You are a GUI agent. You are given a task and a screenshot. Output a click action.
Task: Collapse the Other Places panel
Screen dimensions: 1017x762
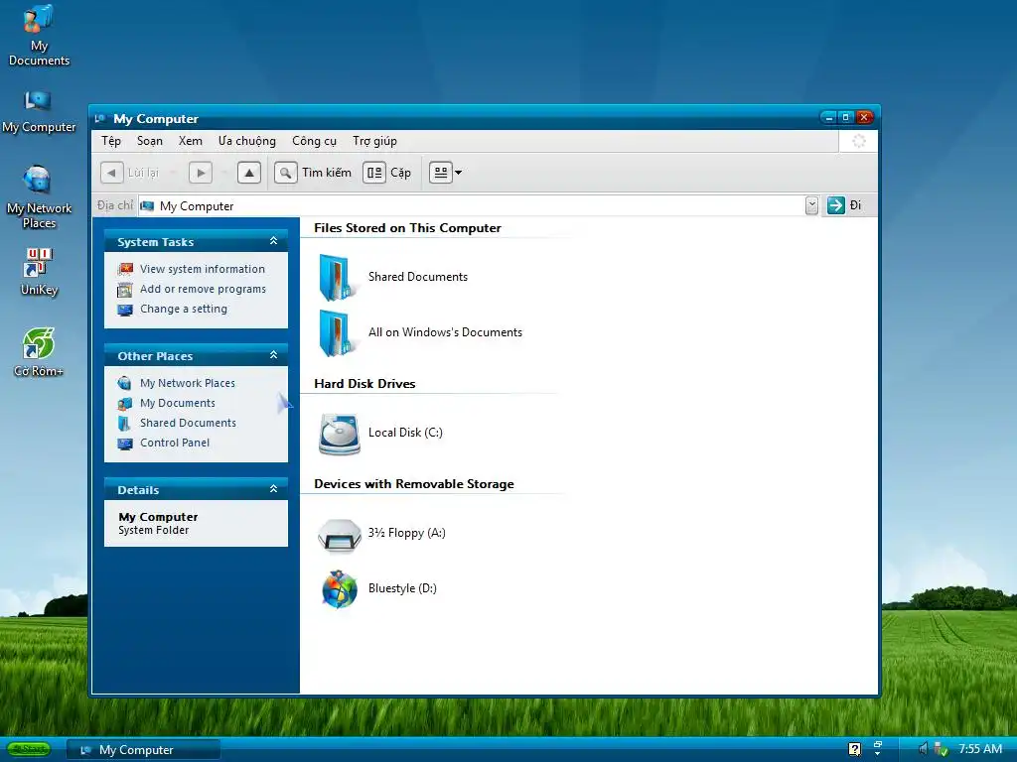tap(274, 355)
